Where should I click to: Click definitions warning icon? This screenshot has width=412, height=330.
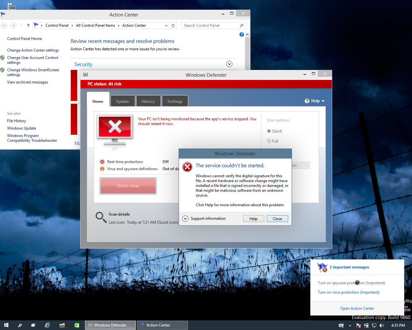102,169
